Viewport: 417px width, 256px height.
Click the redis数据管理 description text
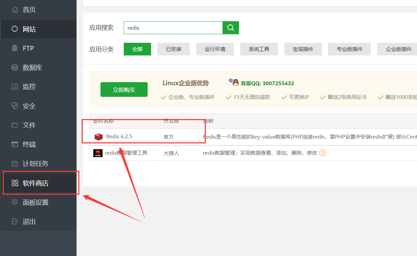[x=260, y=153]
